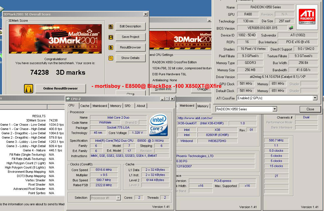Click the Core Speed 5516.6 MHz value
Image resolution: width=324 pixels, height=211 pixels.
104,170
